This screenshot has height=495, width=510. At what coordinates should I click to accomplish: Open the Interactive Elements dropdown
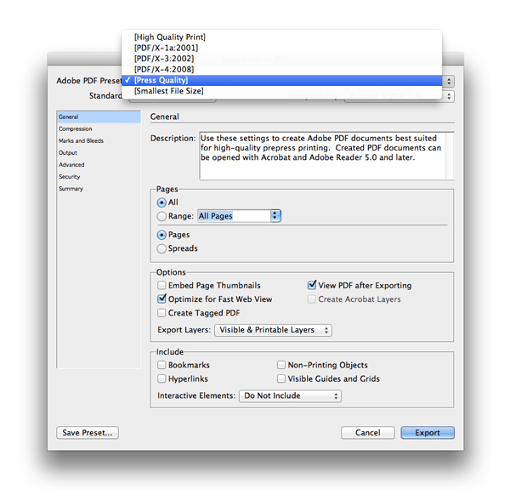pyautogui.click(x=290, y=396)
